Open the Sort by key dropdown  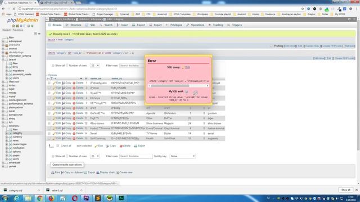pyautogui.click(x=182, y=156)
